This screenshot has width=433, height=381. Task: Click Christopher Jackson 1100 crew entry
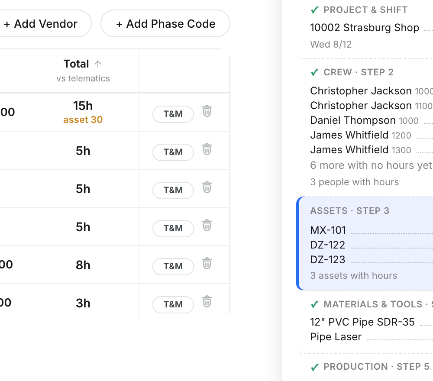(x=372, y=106)
